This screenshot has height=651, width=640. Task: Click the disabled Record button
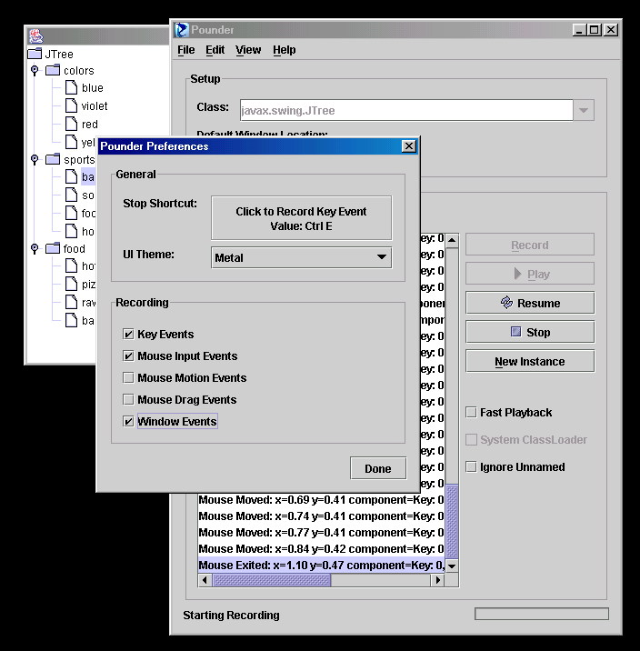530,245
